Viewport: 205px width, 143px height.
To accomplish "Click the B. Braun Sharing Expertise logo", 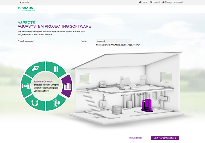I will click(x=27, y=9).
